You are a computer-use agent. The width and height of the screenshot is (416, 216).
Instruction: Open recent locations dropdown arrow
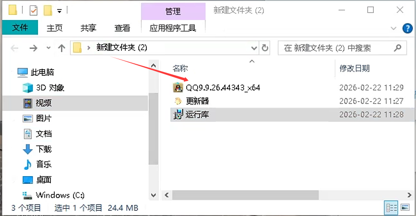point(48,48)
